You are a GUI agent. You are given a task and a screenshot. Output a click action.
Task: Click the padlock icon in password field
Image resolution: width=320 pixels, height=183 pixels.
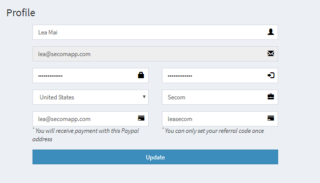tap(141, 75)
